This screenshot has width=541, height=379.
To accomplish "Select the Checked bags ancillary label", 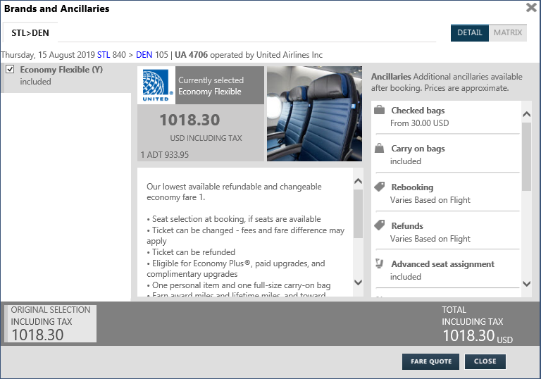I will point(418,111).
